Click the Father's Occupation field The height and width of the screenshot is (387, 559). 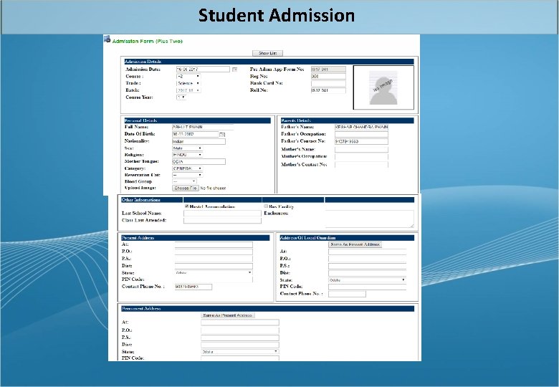[361, 134]
